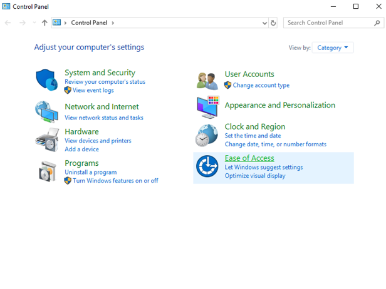Open the View by Category dropdown
Image resolution: width=386 pixels, height=289 pixels.
tap(333, 48)
